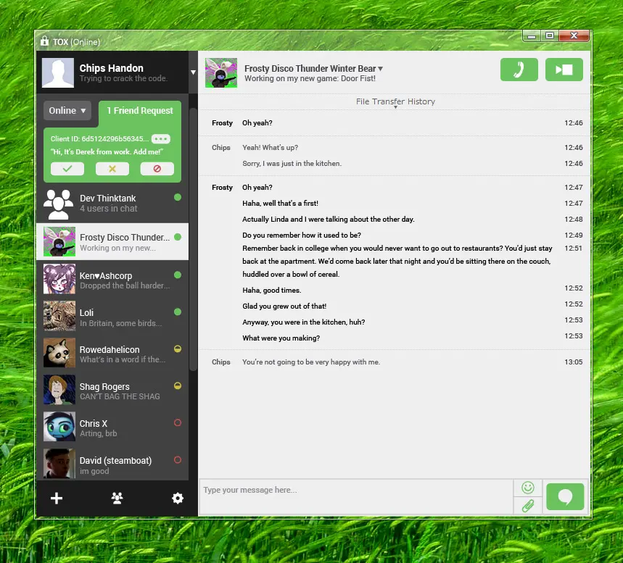Start a voice call with Frosty
The height and width of the screenshot is (563, 623).
tap(519, 70)
